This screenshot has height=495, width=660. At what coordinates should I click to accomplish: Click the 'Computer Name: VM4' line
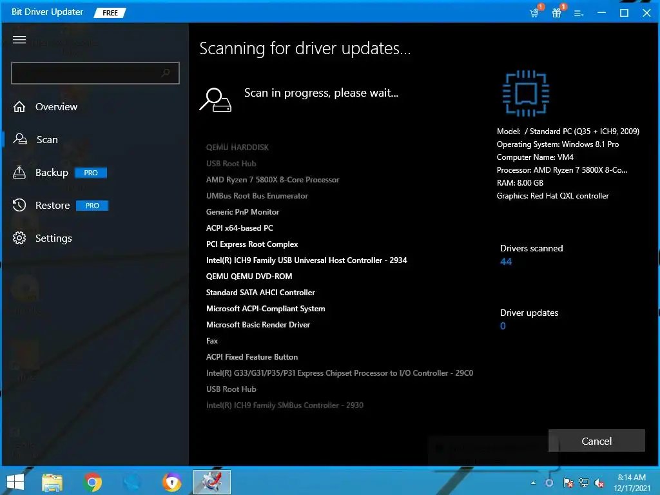pos(535,157)
